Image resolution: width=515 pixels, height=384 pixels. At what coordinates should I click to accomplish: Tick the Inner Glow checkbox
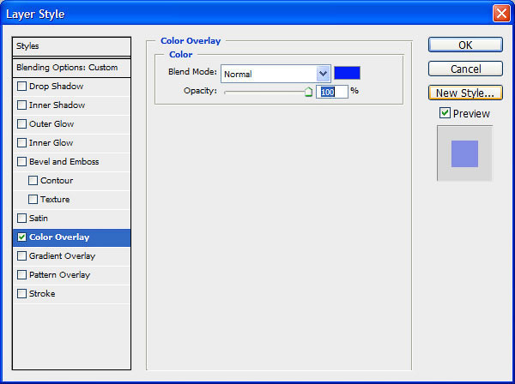21,142
